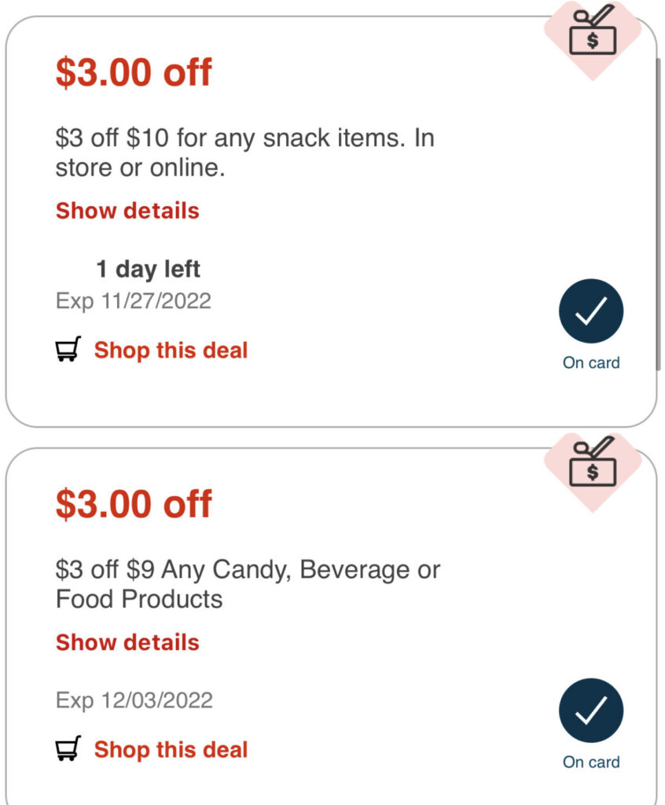The width and height of the screenshot is (665, 805).
Task: Click the $3.00 off heading on the snack coupon
Action: click(x=134, y=72)
